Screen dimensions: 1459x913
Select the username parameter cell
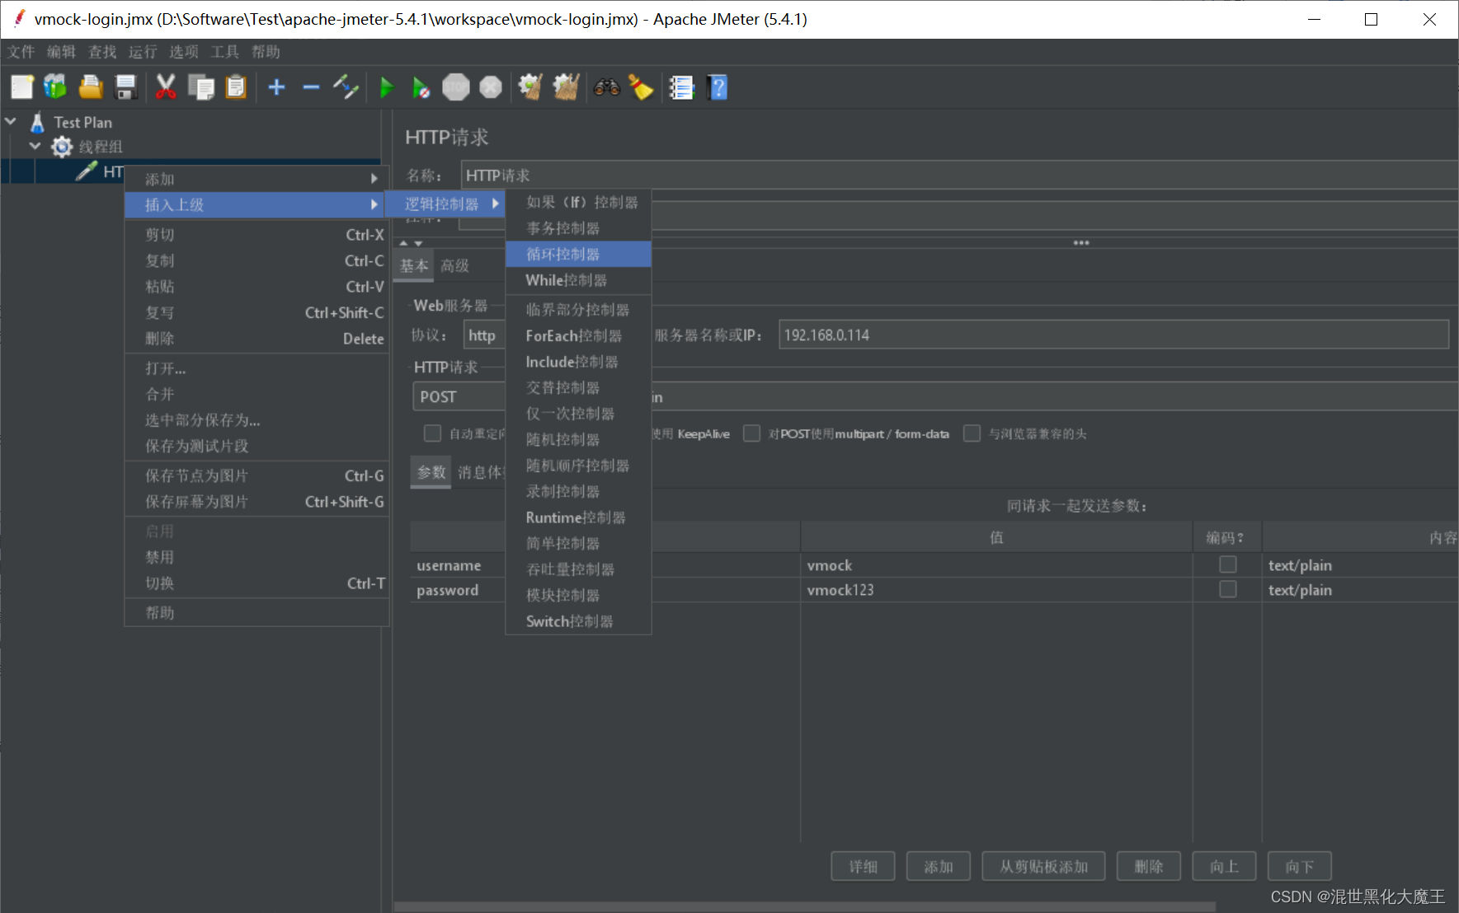tap(458, 565)
